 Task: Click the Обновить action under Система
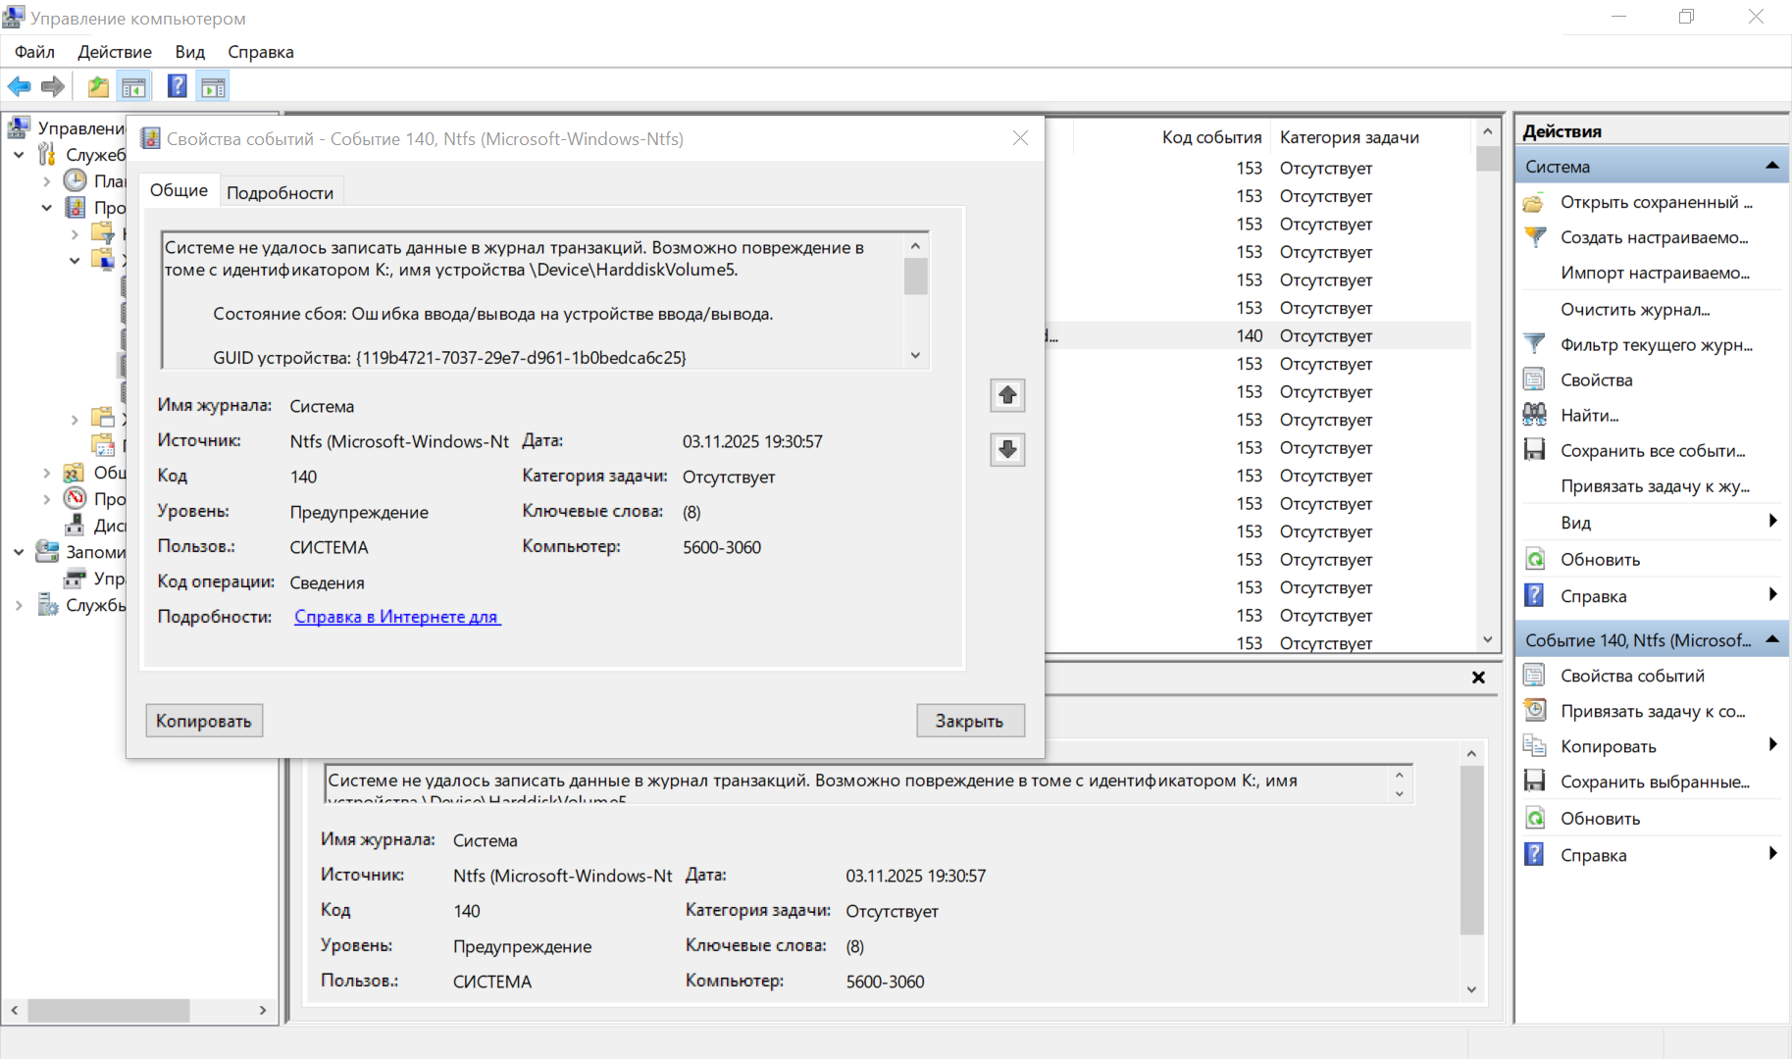tap(1601, 560)
